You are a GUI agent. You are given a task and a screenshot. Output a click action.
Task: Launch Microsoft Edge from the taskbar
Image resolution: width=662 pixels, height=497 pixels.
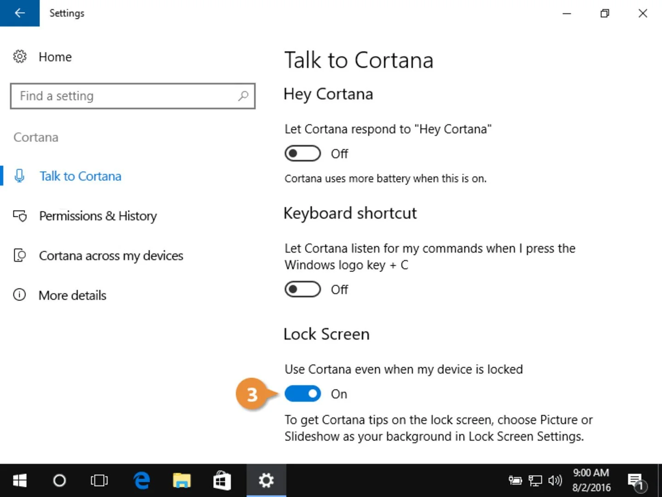[x=142, y=481]
